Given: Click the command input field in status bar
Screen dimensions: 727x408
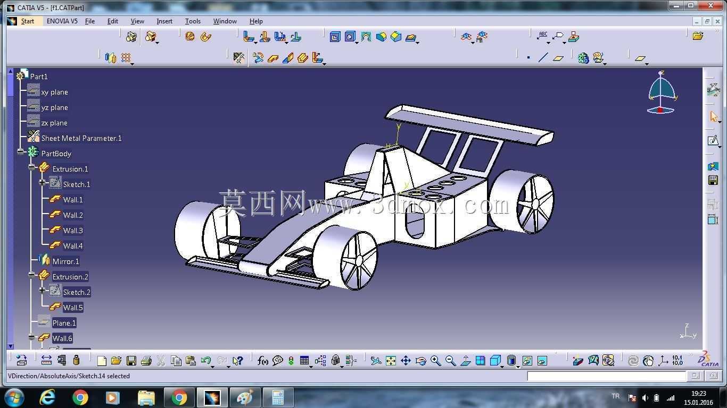Looking at the screenshot, I should [607, 376].
